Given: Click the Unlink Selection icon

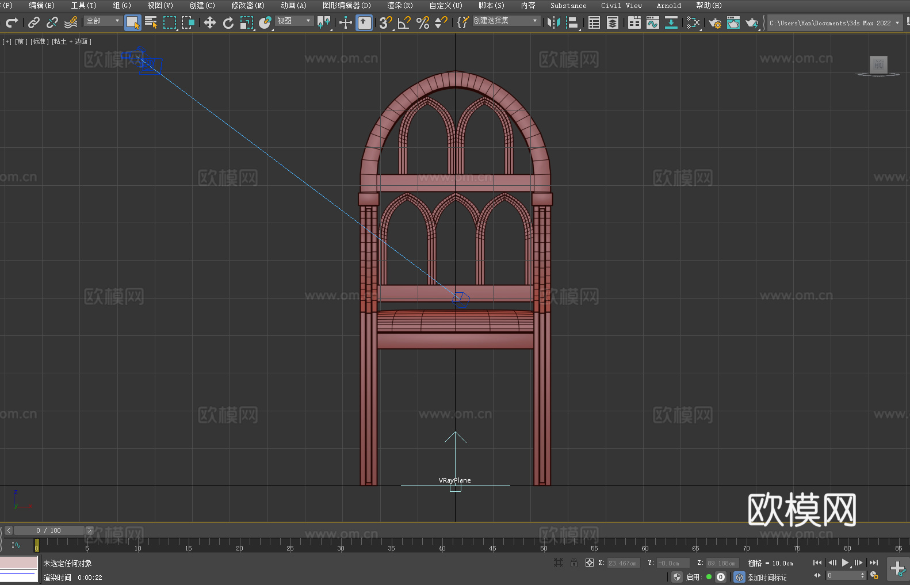Looking at the screenshot, I should point(52,22).
